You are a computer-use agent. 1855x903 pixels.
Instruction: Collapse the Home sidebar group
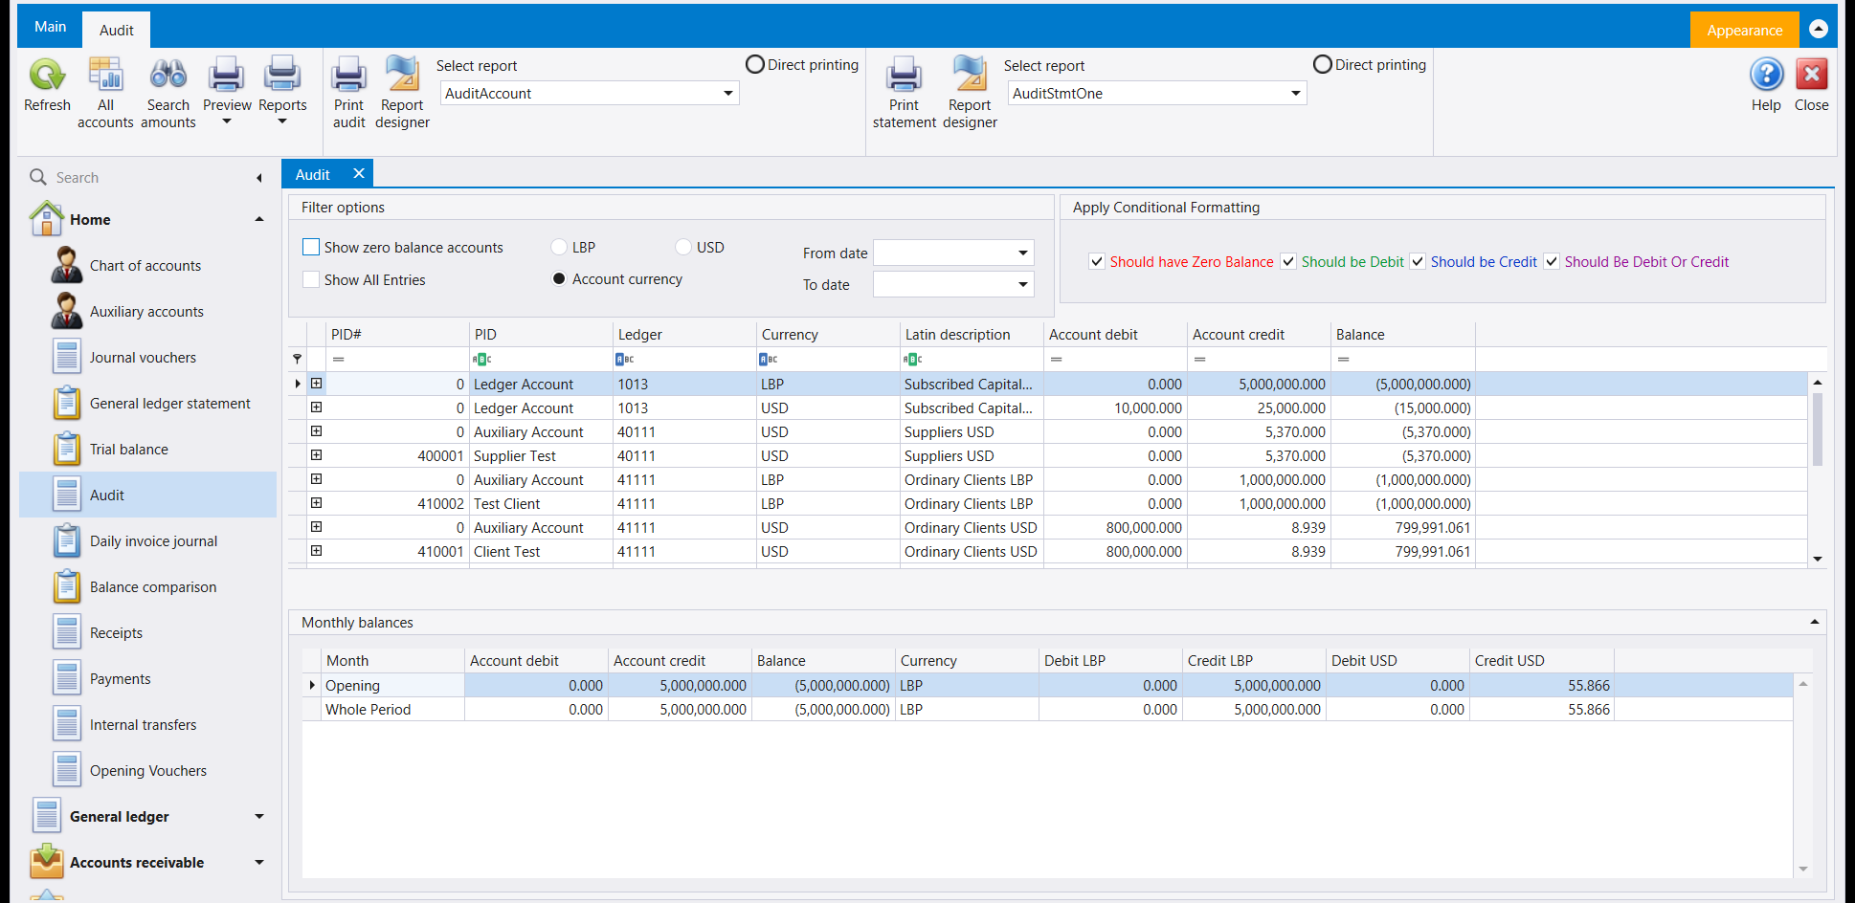[x=259, y=219]
